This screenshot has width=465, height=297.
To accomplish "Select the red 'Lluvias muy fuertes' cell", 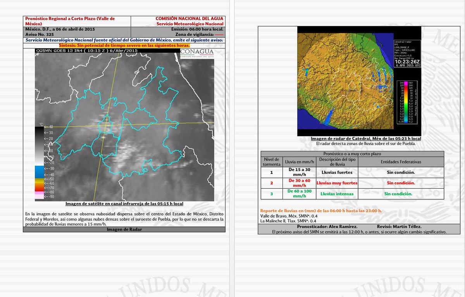I will tap(337, 183).
